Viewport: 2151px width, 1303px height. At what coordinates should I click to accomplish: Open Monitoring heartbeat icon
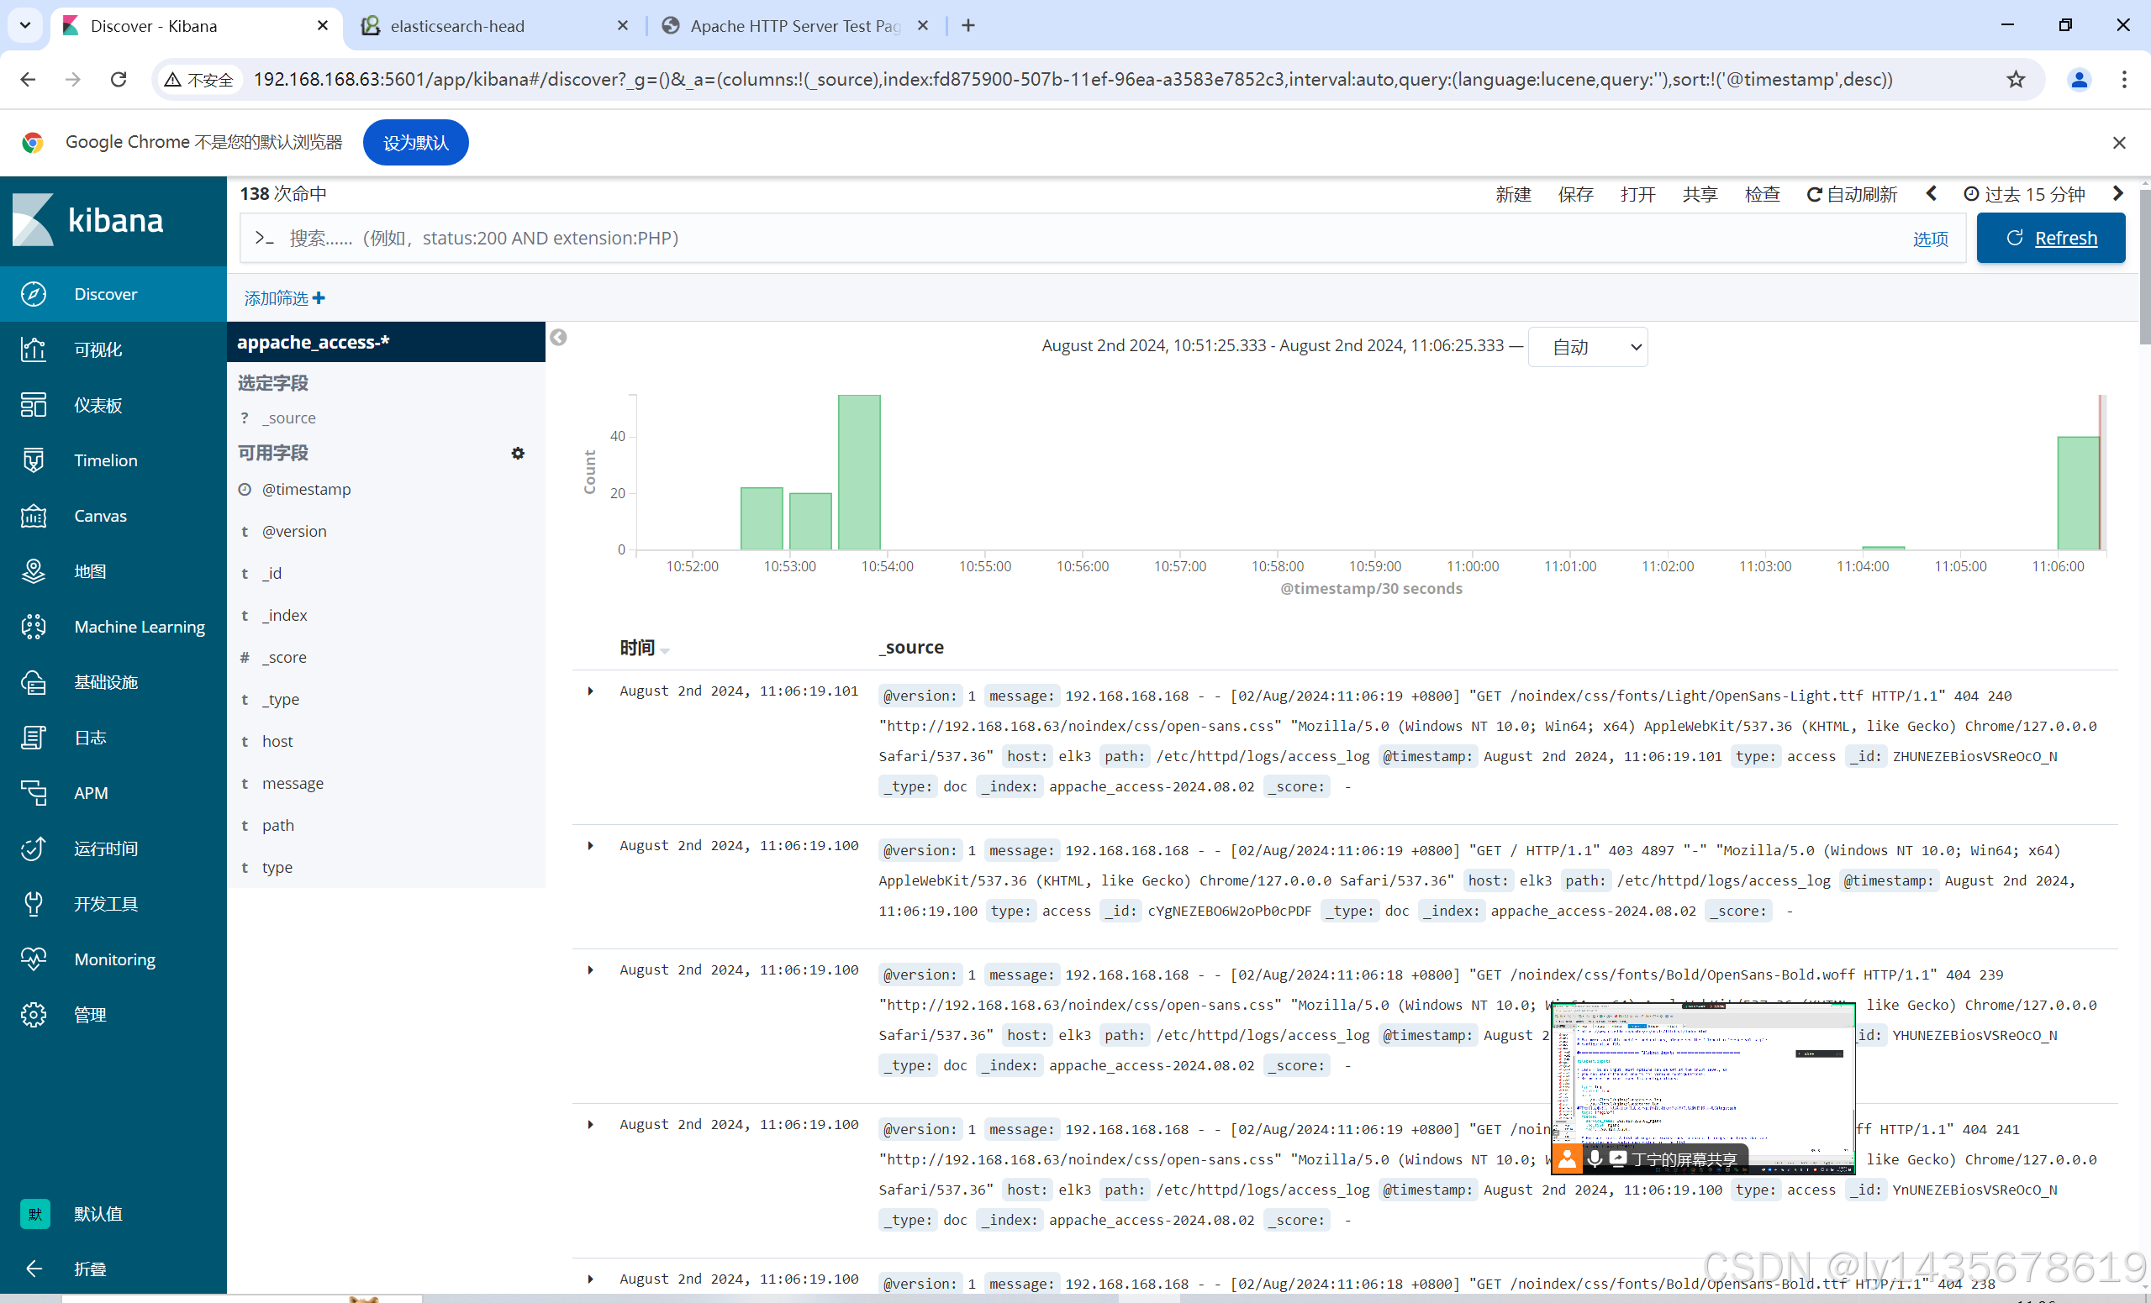(x=33, y=959)
